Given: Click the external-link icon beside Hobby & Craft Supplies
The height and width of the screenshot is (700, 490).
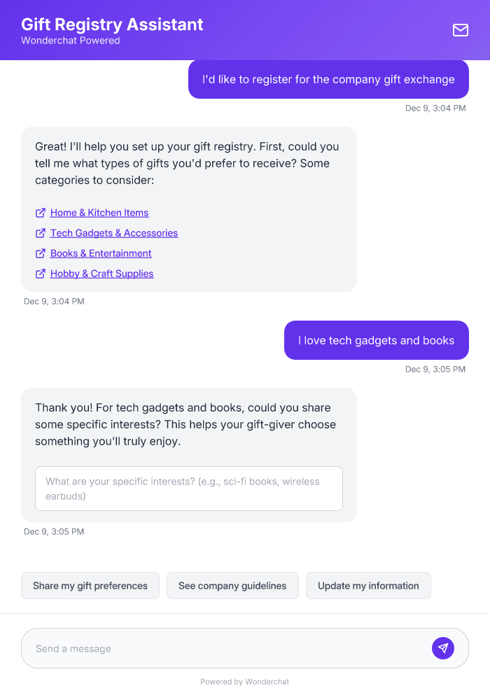Looking at the screenshot, I should tap(40, 273).
